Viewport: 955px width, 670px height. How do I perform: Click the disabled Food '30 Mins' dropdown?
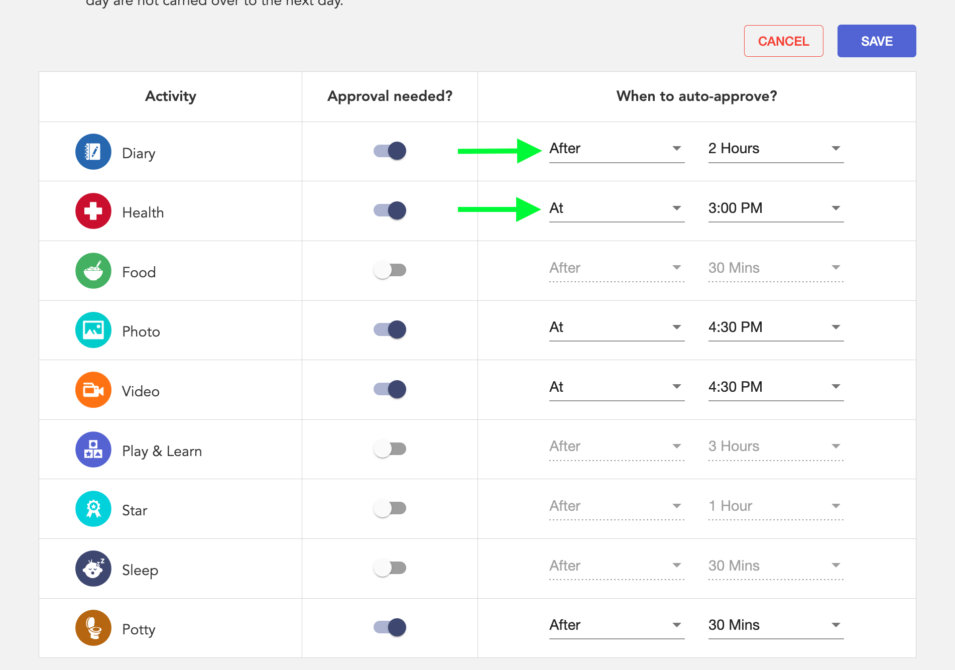pyautogui.click(x=776, y=268)
